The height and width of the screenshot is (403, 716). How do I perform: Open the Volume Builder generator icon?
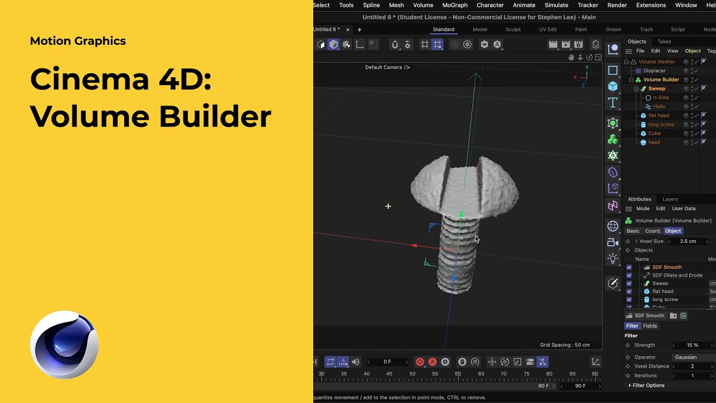tap(613, 139)
